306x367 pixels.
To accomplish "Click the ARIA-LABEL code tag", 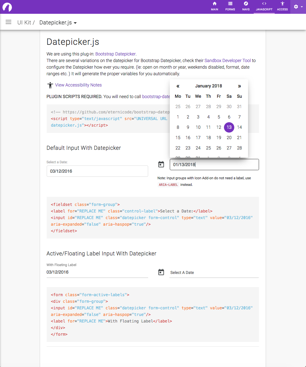I will (168, 185).
